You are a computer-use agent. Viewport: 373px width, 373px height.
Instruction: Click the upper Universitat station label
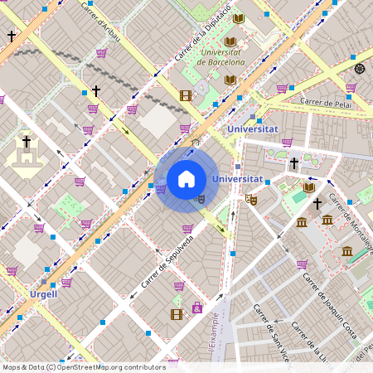[253, 129]
